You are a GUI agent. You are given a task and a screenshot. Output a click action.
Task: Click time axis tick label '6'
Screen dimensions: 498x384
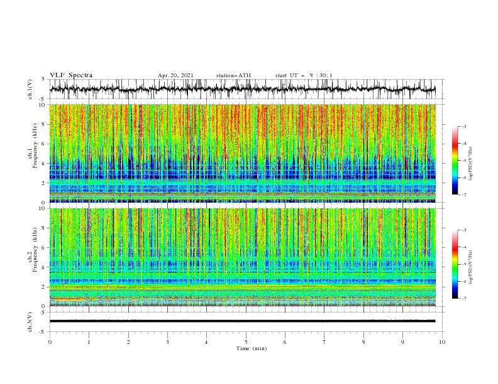pyautogui.click(x=285, y=342)
